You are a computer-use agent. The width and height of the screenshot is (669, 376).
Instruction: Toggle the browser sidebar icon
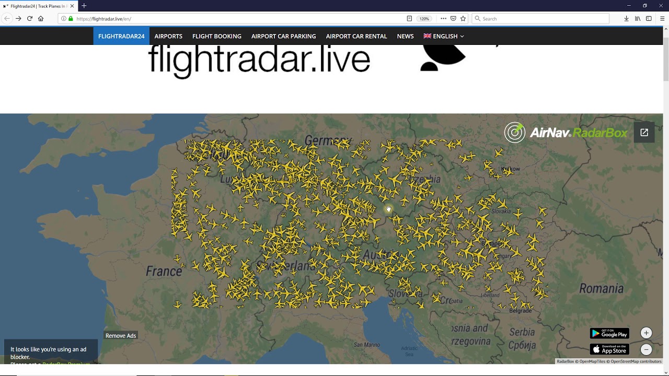pyautogui.click(x=649, y=18)
